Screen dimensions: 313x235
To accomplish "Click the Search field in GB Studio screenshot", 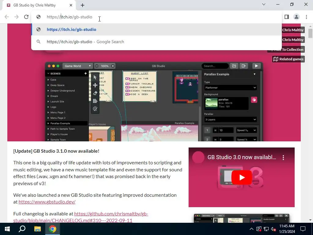I will 215,66.
